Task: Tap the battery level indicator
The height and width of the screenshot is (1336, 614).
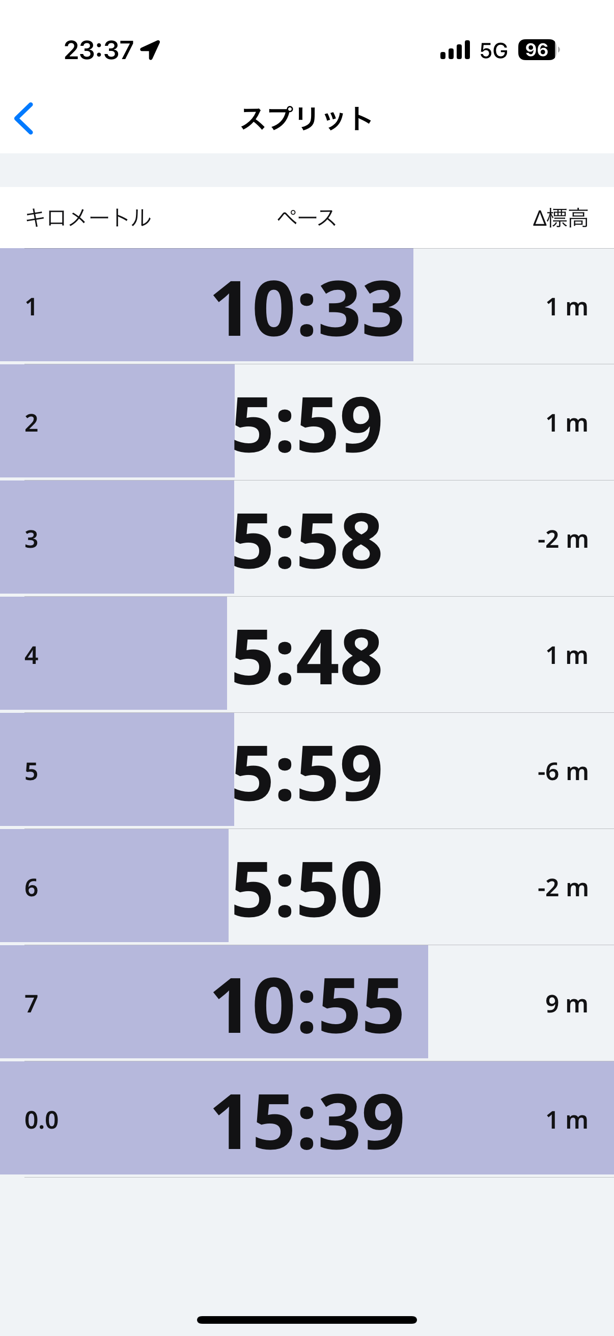Action: pyautogui.click(x=538, y=50)
